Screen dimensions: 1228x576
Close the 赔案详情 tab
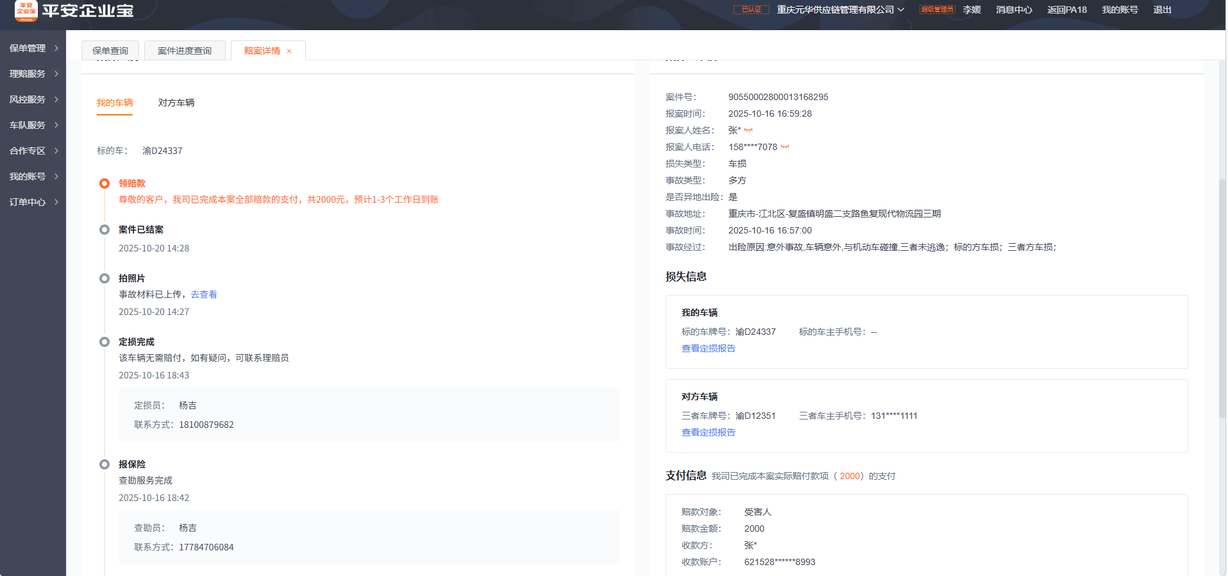289,51
